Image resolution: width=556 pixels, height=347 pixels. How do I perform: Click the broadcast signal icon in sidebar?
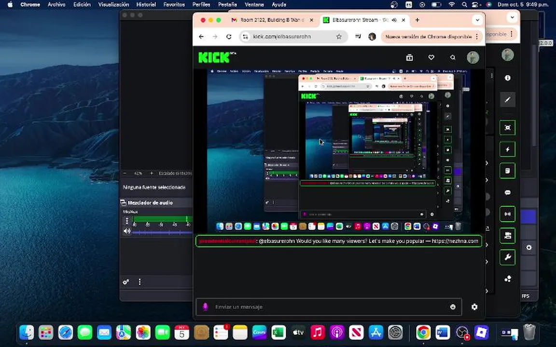507,214
